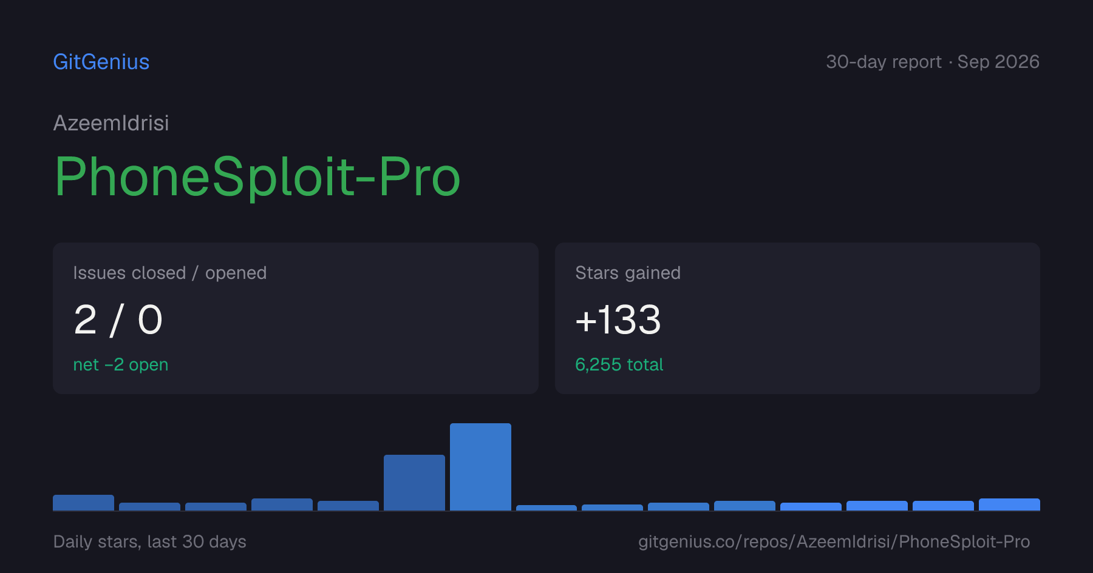Open the PhoneSploit-Pro repository title
The width and height of the screenshot is (1093, 573).
pyautogui.click(x=257, y=176)
